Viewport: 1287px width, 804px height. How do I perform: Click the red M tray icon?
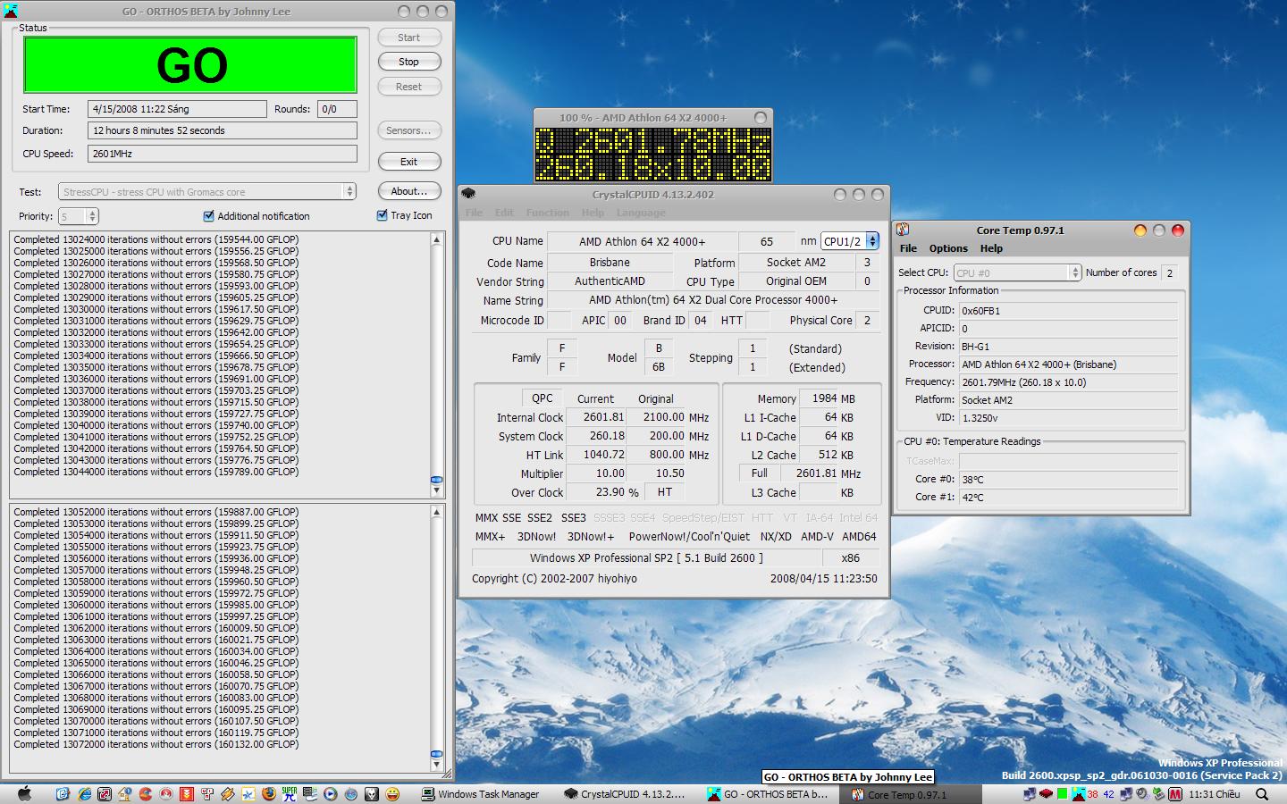[x=1174, y=794]
